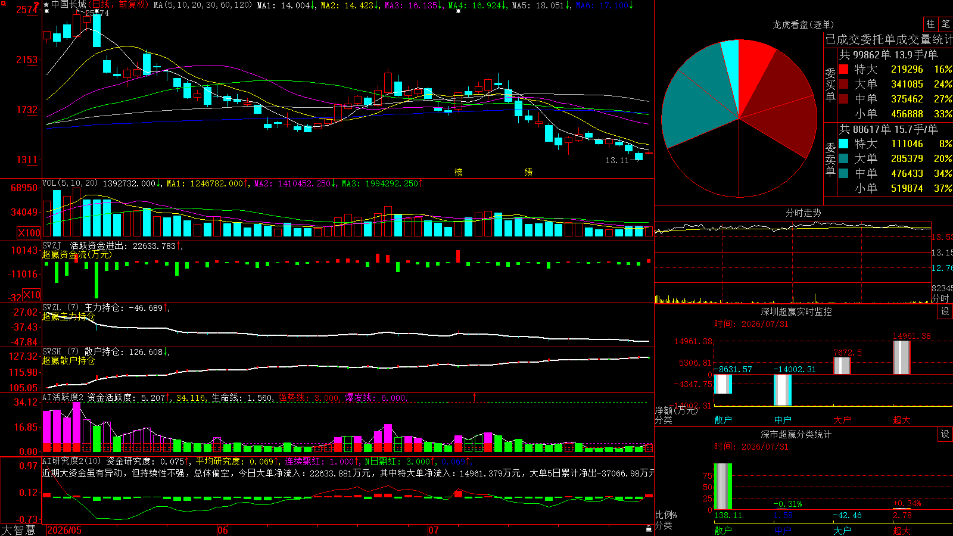
Task: Click the dark red 中单 buy-order swatch
Action: click(x=843, y=99)
